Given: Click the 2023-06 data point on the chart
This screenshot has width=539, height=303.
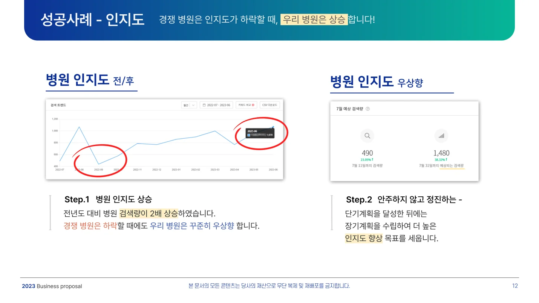Looking at the screenshot, I should (x=273, y=127).
